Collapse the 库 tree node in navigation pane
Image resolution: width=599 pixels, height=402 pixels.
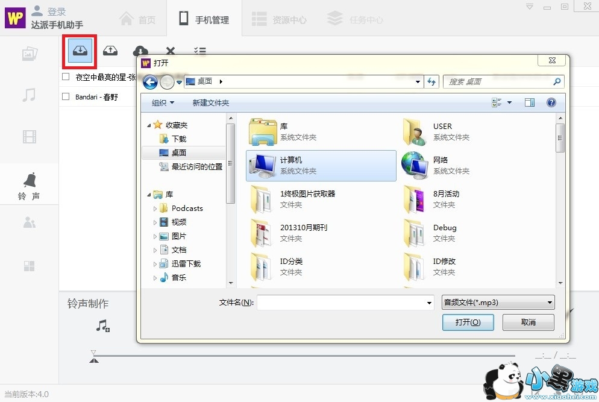149,195
